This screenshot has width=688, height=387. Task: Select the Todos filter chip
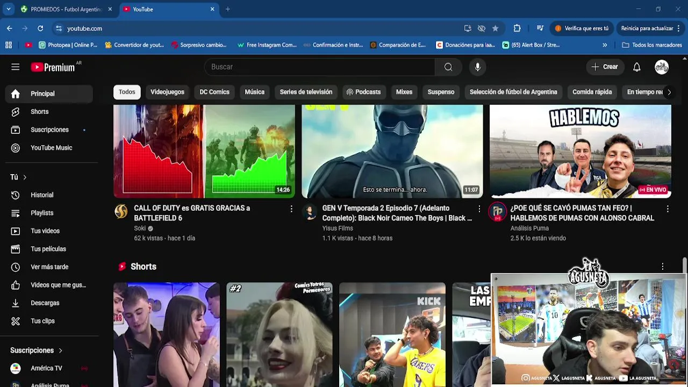coord(127,92)
